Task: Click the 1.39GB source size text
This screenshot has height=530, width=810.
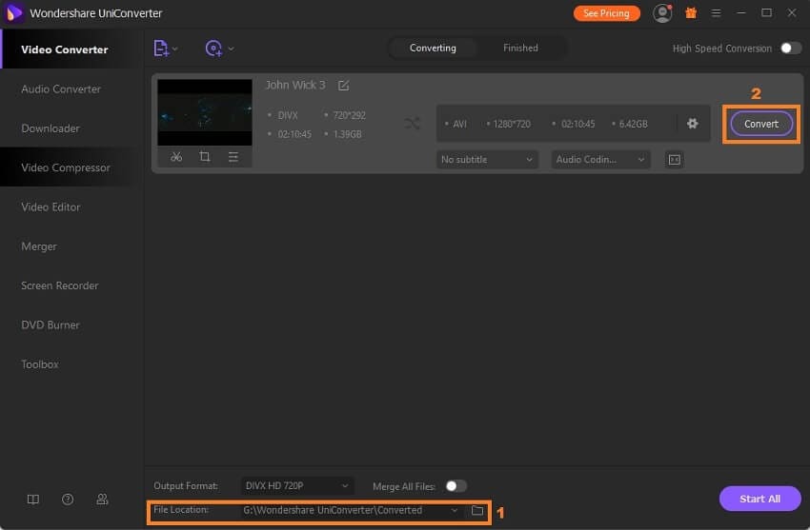Action: pos(347,134)
